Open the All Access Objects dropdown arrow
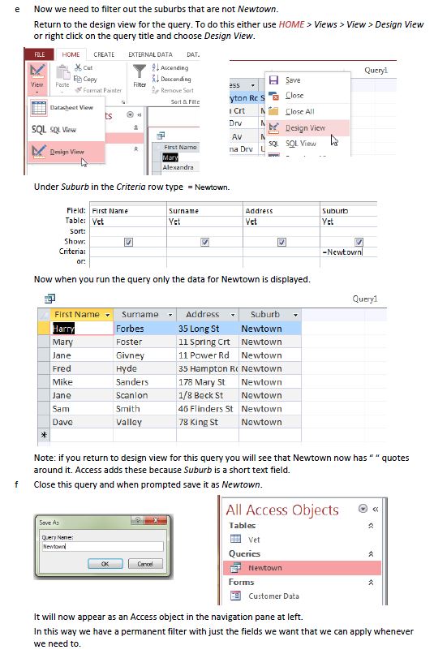The height and width of the screenshot is (654, 434). 363,509
